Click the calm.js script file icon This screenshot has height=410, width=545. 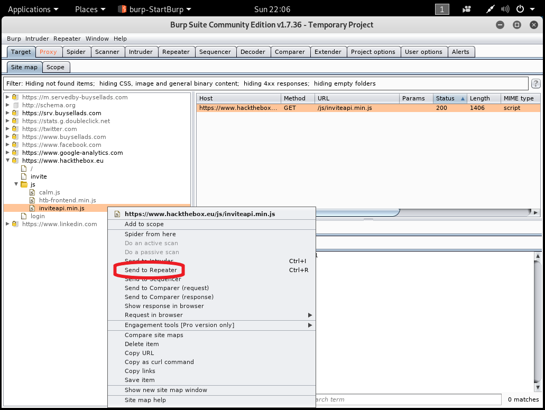pyautogui.click(x=32, y=192)
